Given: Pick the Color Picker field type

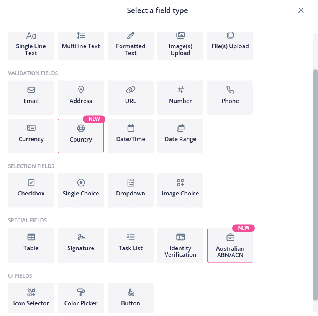Looking at the screenshot, I should (x=81, y=298).
